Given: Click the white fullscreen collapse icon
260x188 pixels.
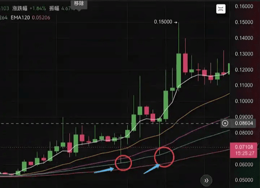Looking at the screenshot, I should click(221, 9).
